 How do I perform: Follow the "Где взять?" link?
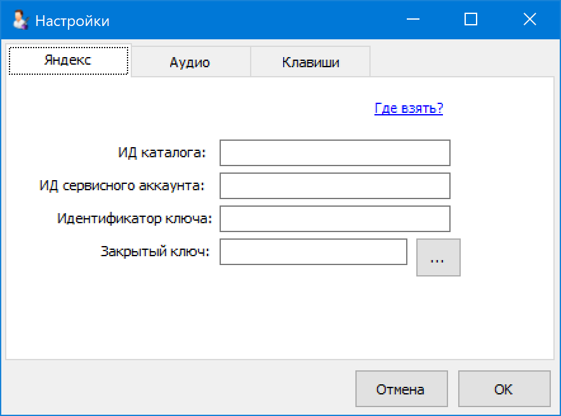click(x=409, y=108)
